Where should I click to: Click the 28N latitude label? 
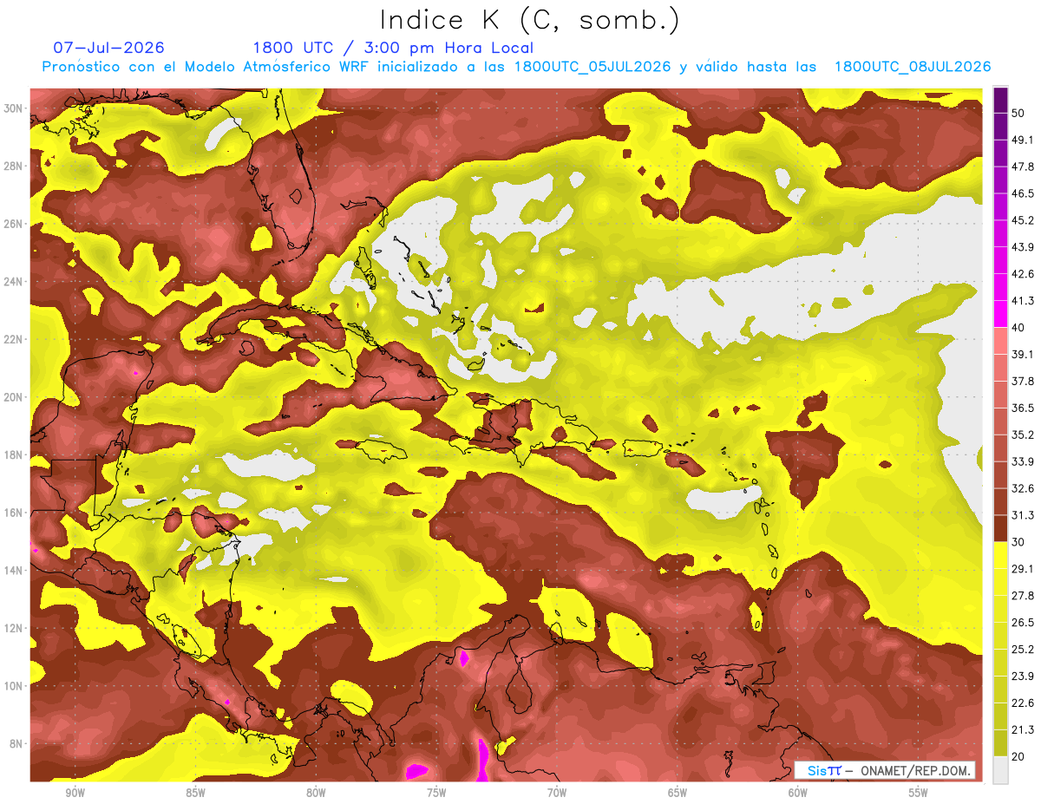(14, 166)
